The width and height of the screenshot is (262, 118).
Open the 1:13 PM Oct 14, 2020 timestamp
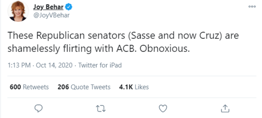[40, 65]
